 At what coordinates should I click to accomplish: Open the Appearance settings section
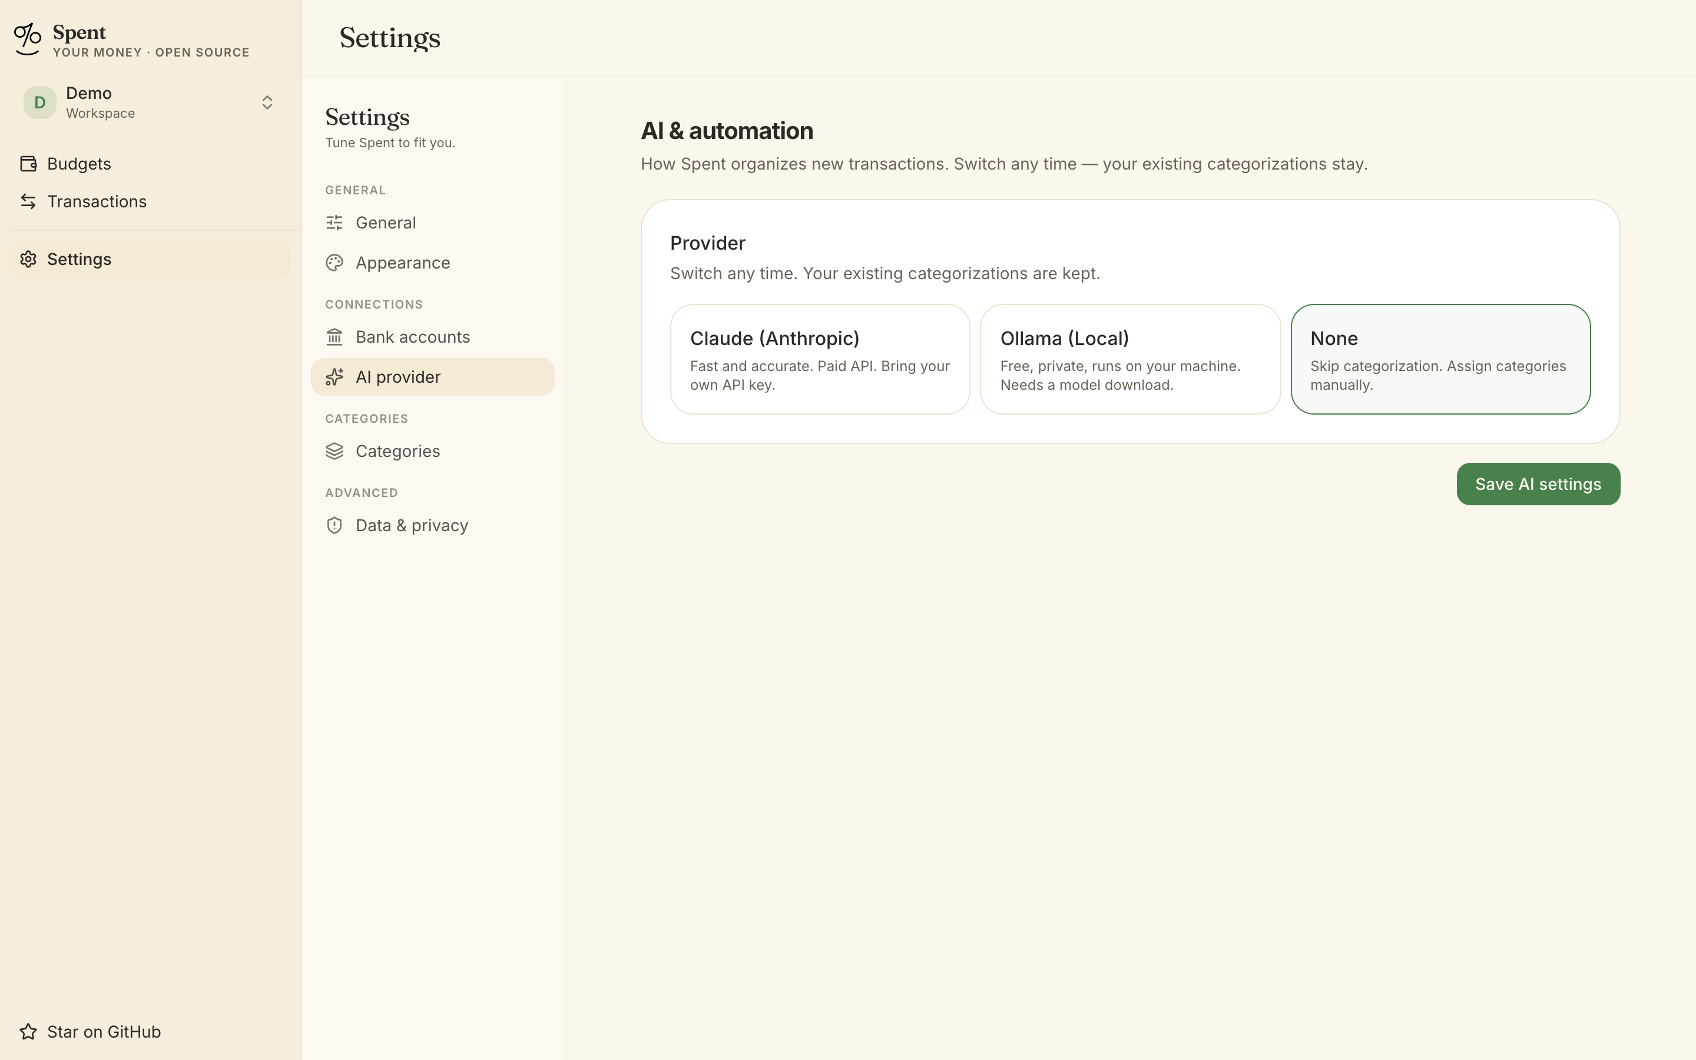coord(432,262)
